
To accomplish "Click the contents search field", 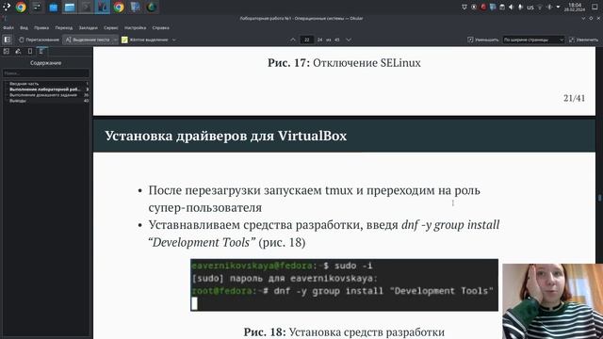I will pos(46,73).
